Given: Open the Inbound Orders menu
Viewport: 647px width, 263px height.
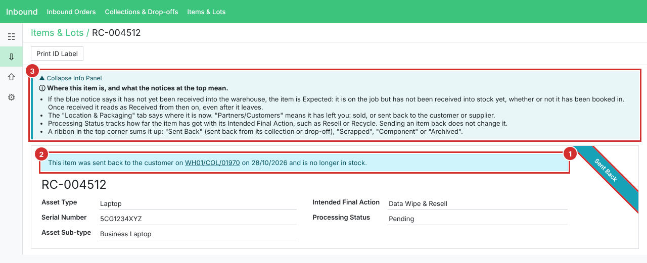Looking at the screenshot, I should 71,12.
